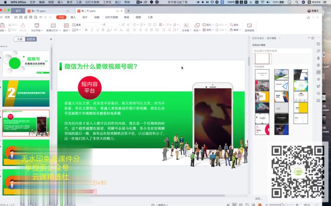The width and height of the screenshot is (331, 206).
Task: Click the 替换 replace button
Action: point(235,30)
